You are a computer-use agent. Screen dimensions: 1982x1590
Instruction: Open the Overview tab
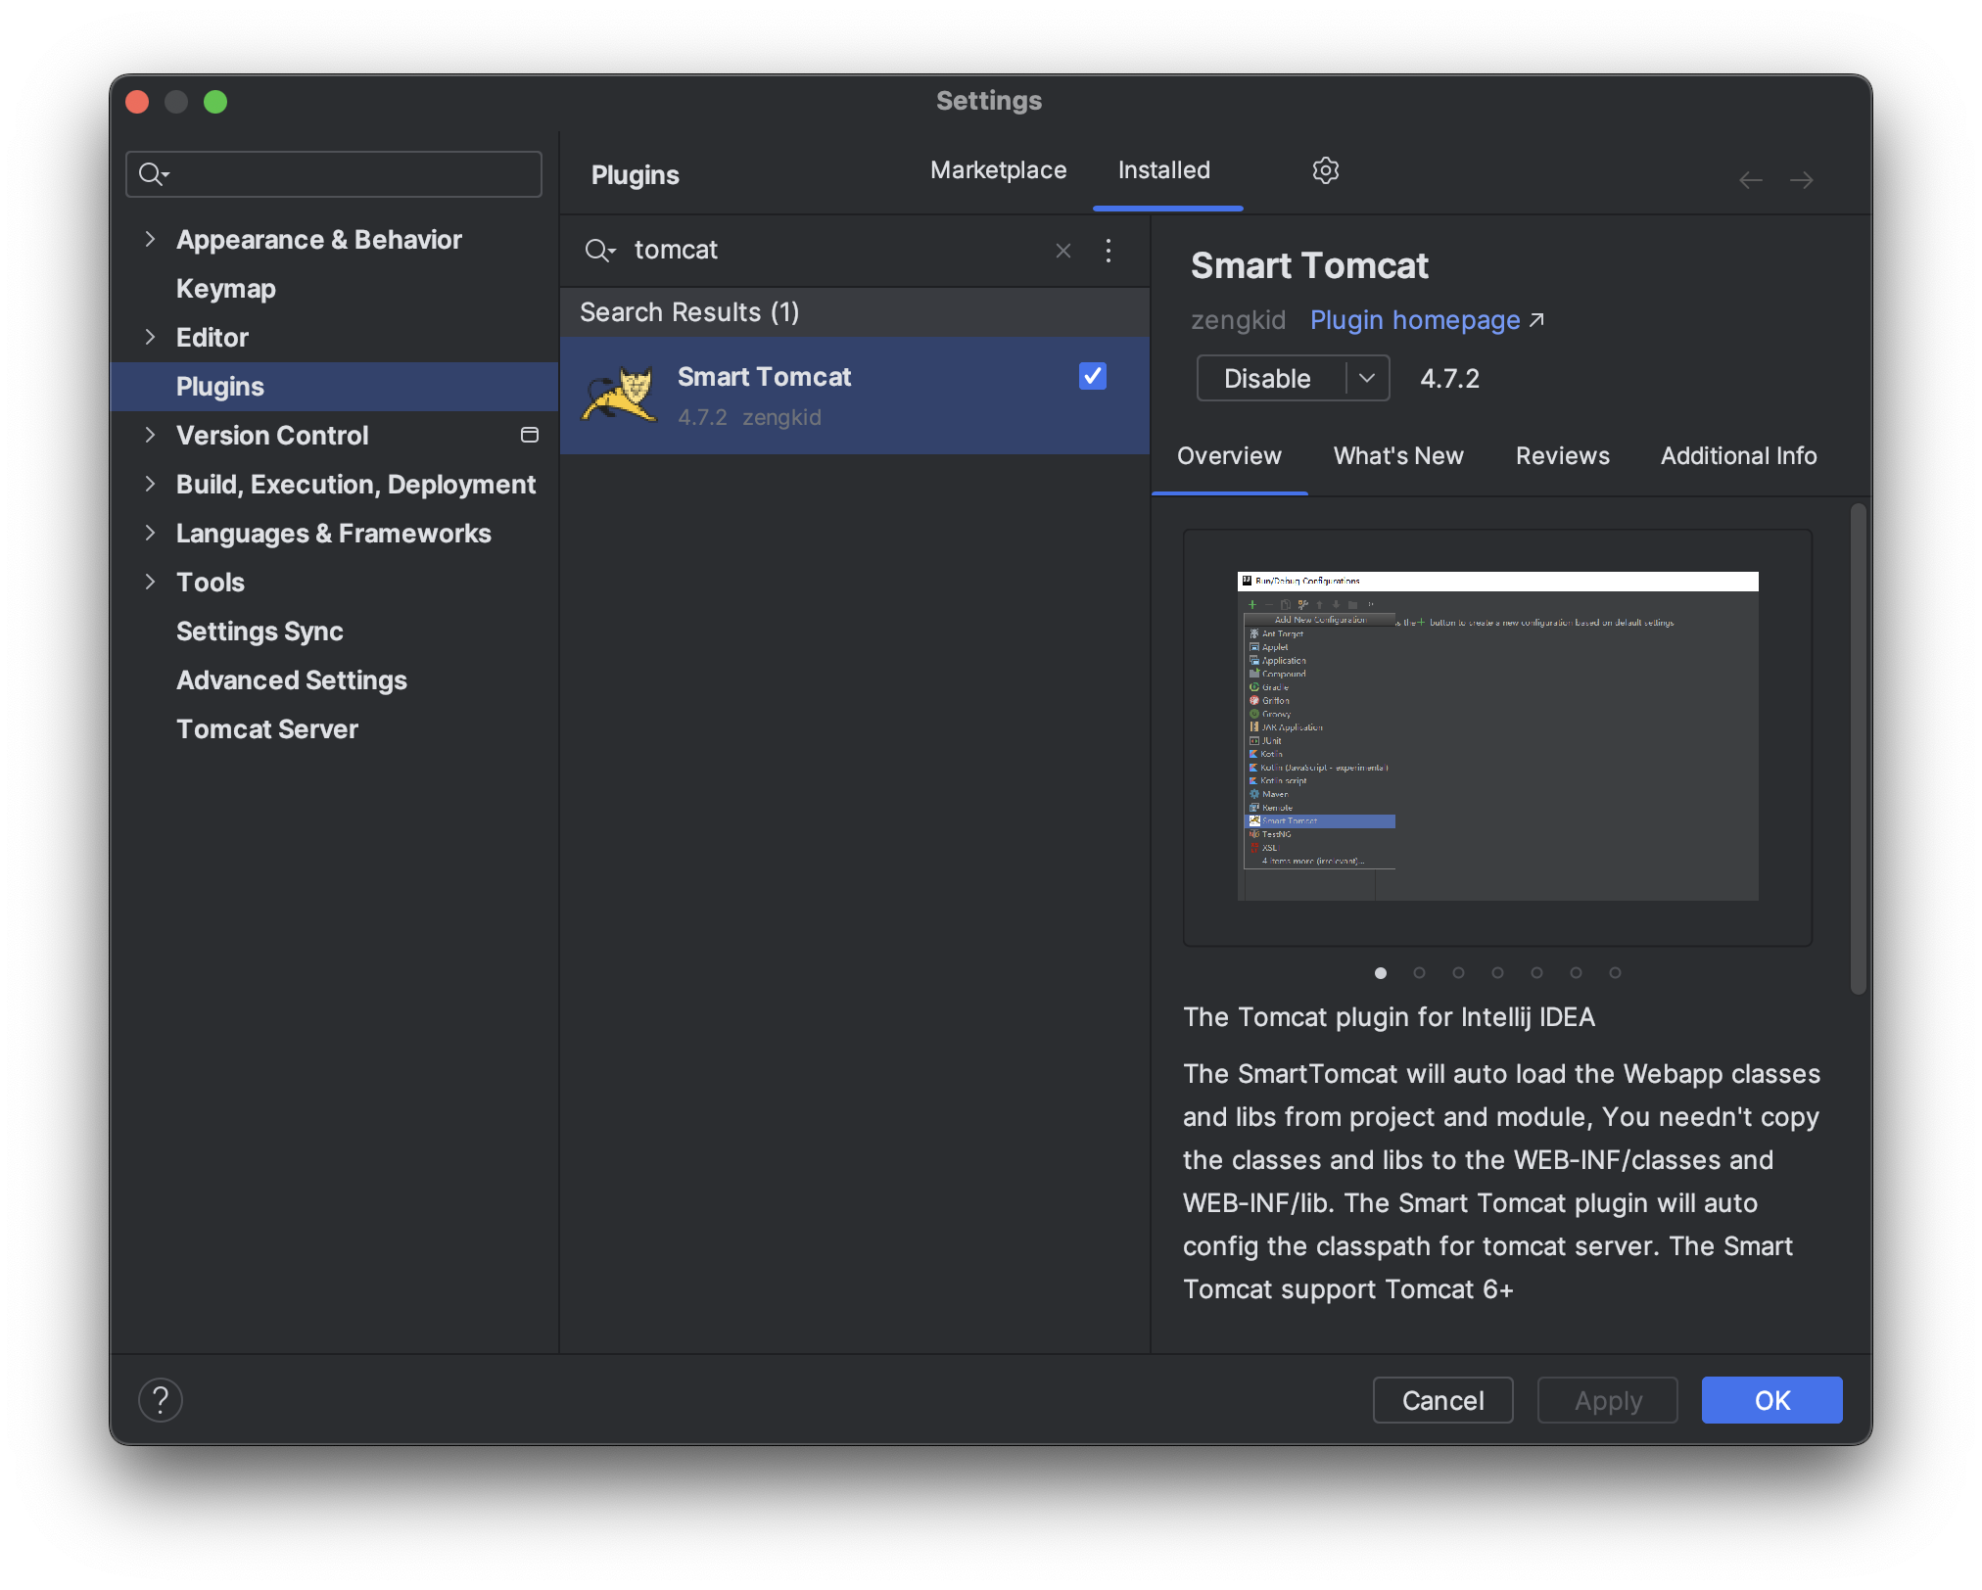(1229, 456)
